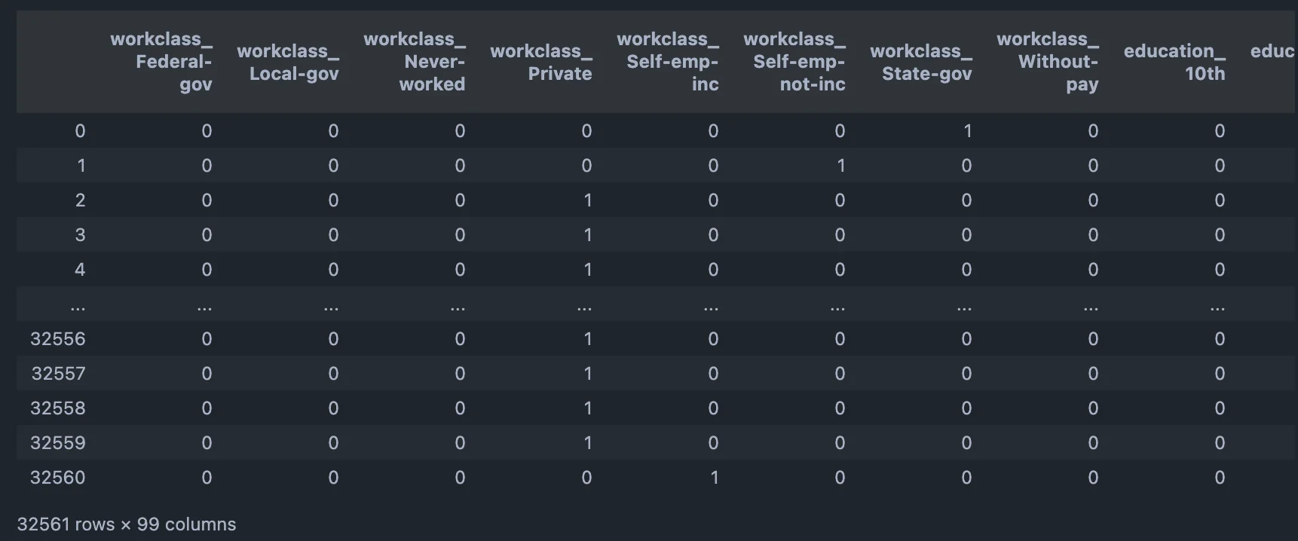1298x541 pixels.
Task: Select the workclass_Without-pay column header
Action: click(x=1048, y=62)
